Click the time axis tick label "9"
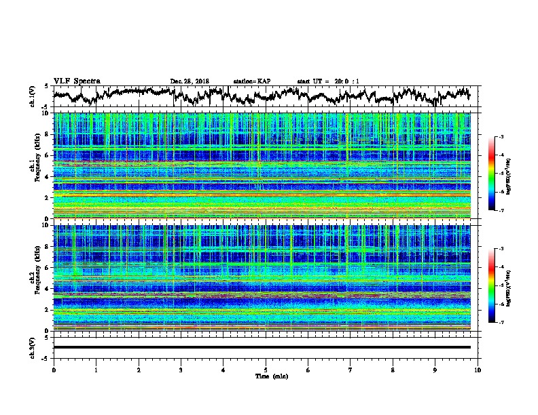This screenshot has width=538, height=415. [x=435, y=370]
